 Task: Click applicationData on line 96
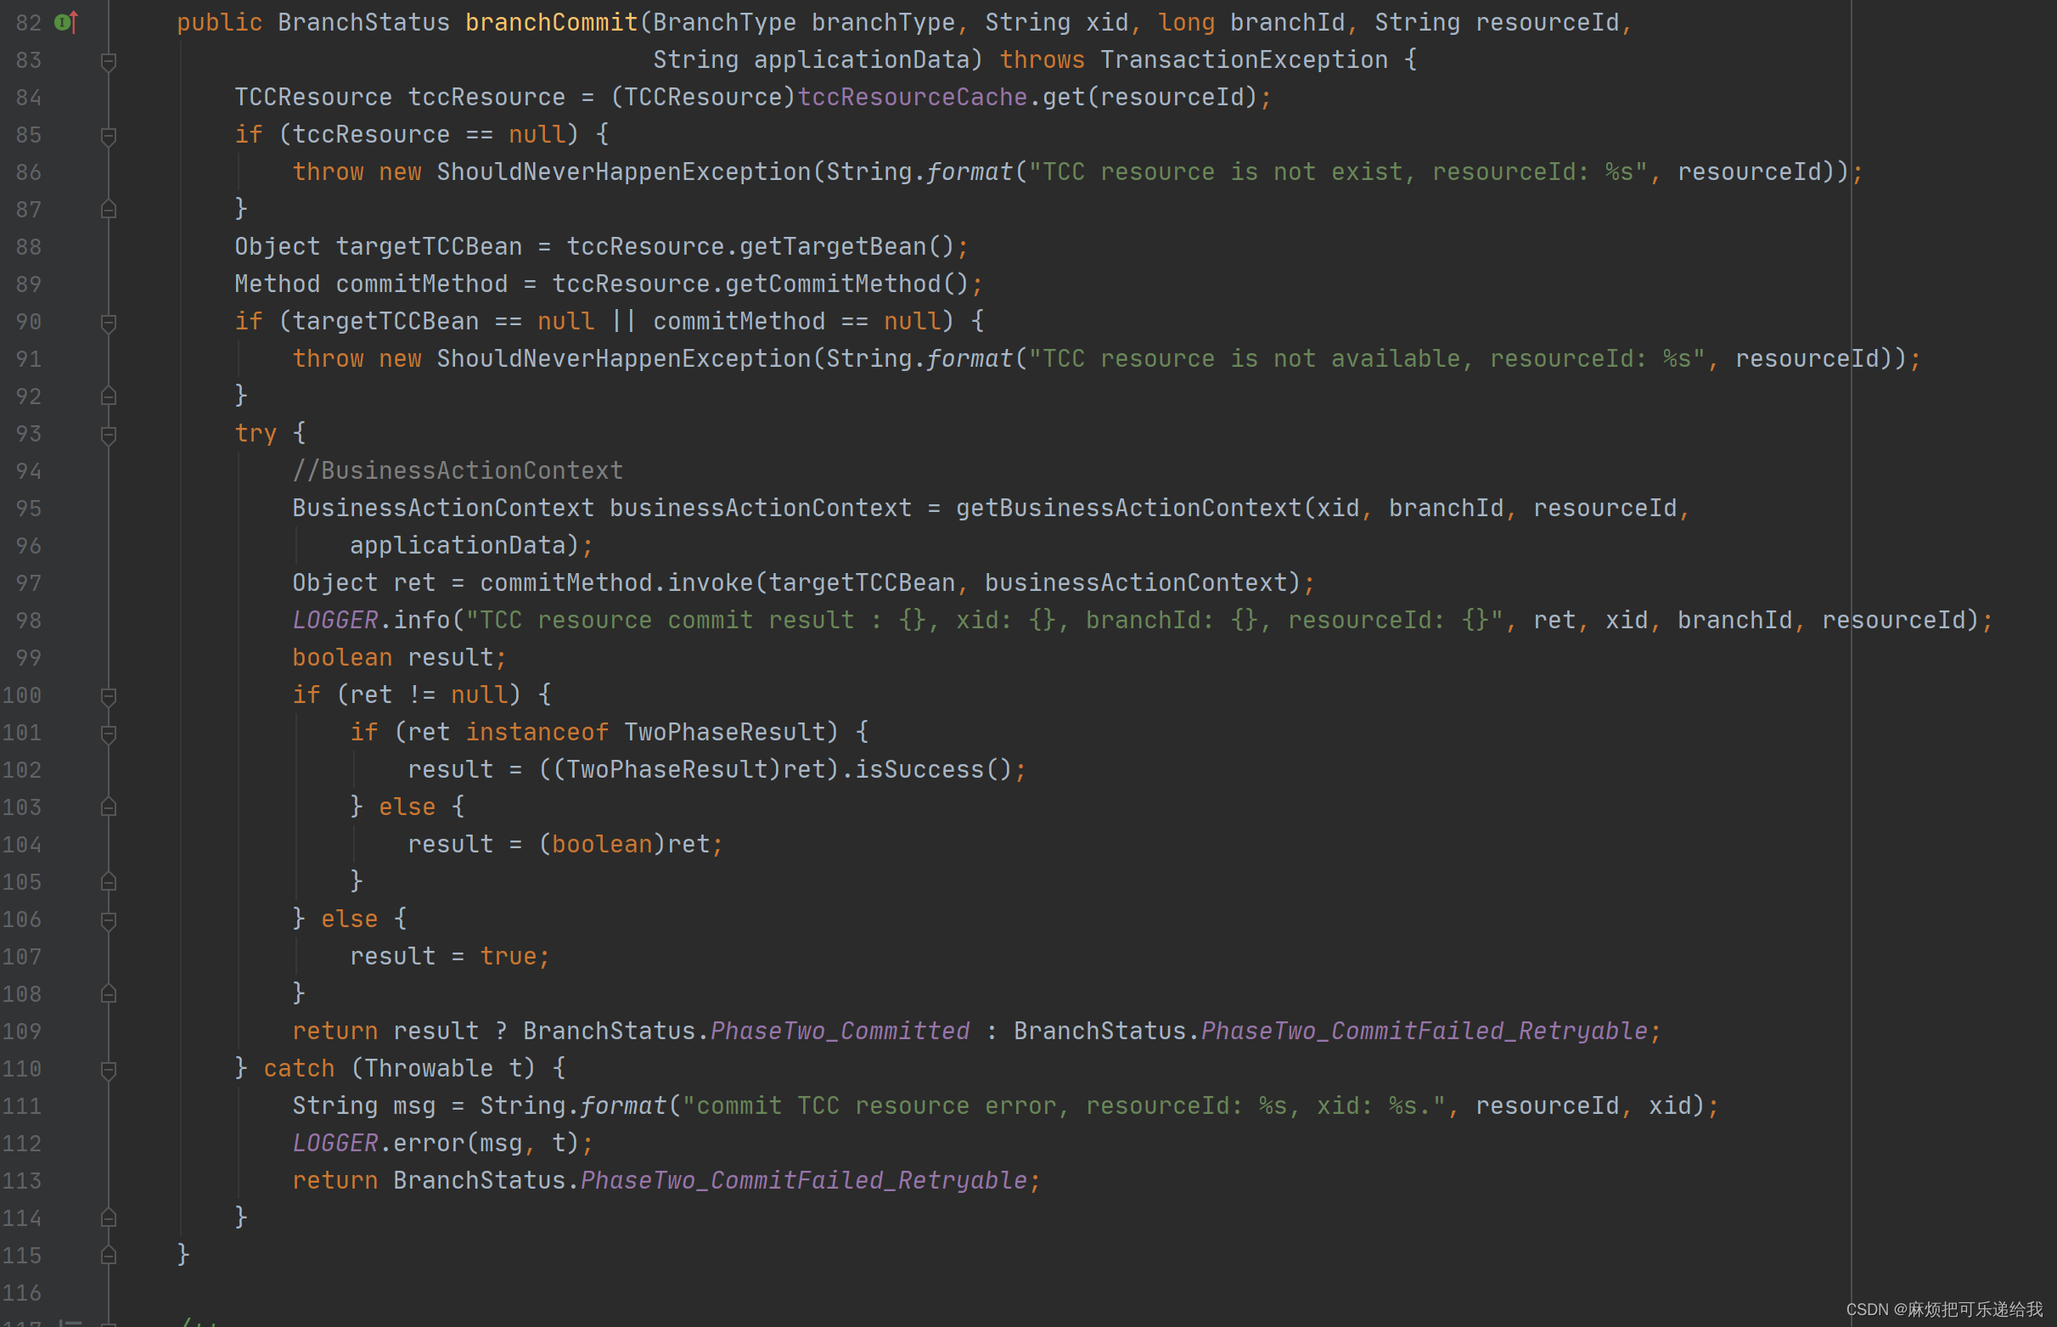(458, 545)
